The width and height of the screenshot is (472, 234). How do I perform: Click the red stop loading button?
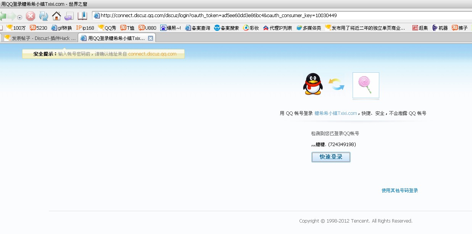[31, 16]
